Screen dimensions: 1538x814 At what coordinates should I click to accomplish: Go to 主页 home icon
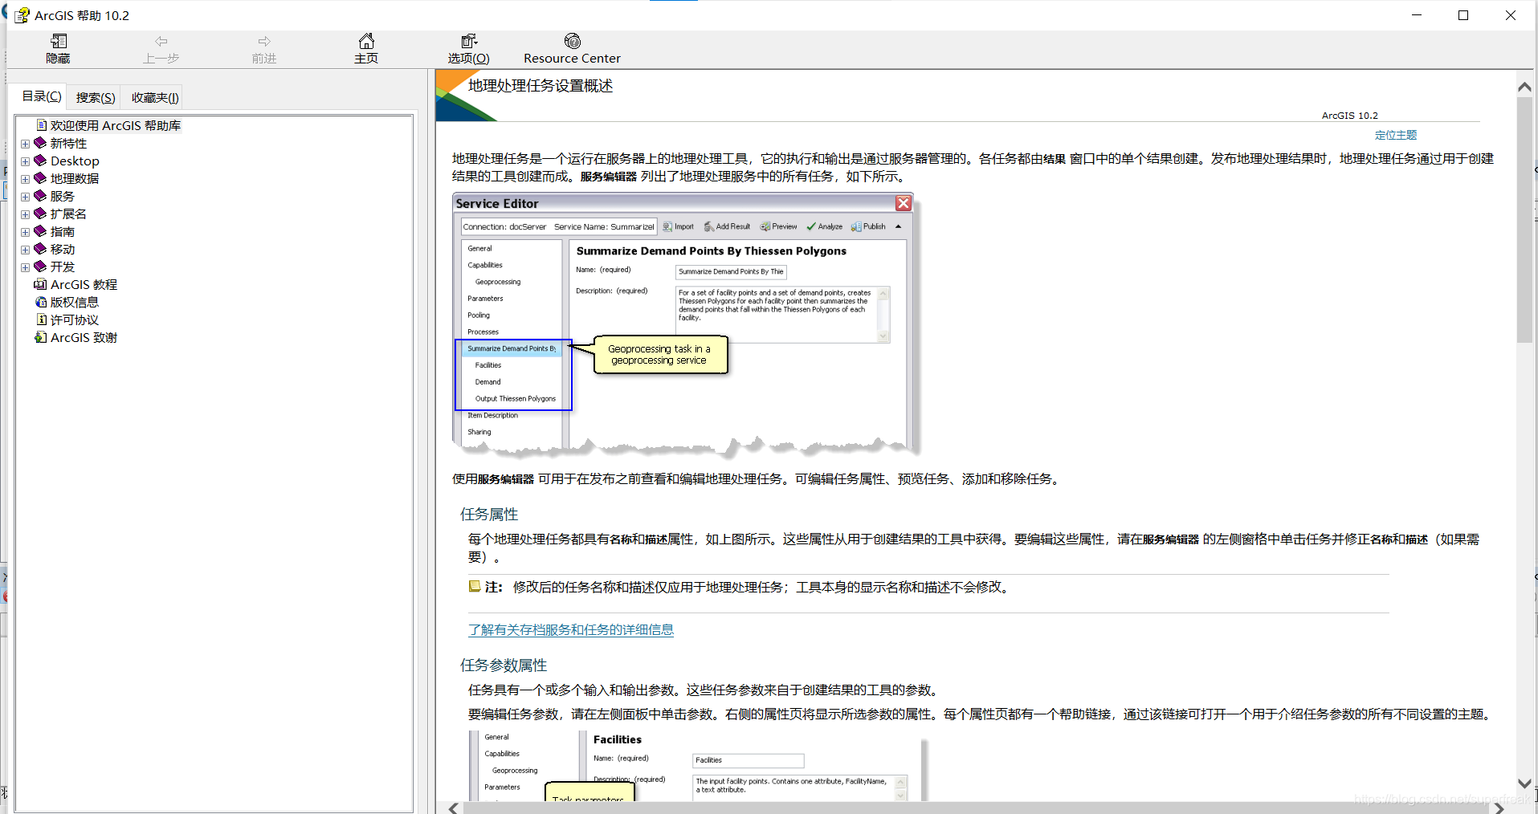(x=366, y=41)
